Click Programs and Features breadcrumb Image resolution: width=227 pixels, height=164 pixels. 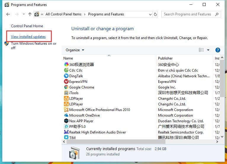(x=106, y=14)
